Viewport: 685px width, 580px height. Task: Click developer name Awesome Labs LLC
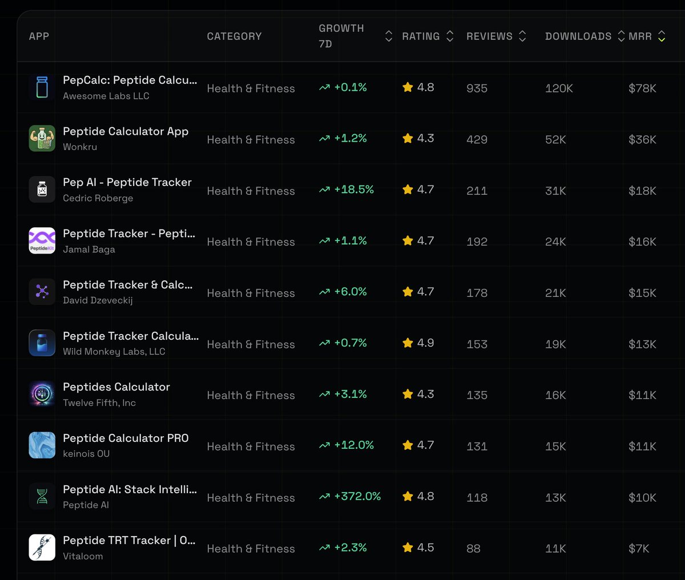106,96
